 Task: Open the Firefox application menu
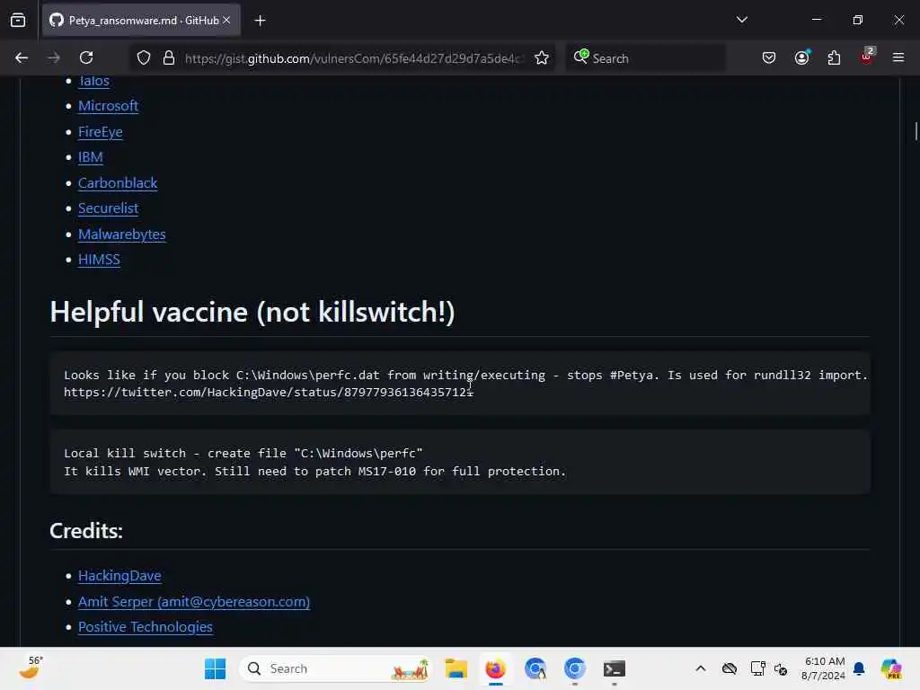898,57
